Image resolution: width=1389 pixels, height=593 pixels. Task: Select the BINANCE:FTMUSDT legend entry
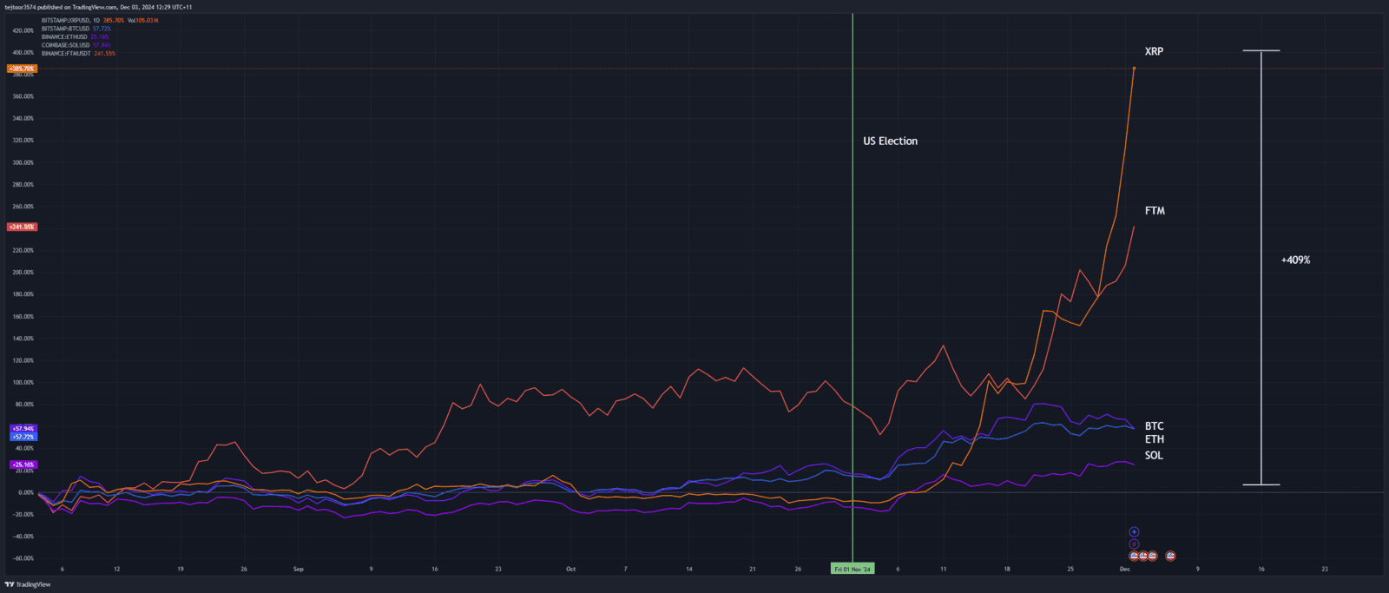coord(66,54)
